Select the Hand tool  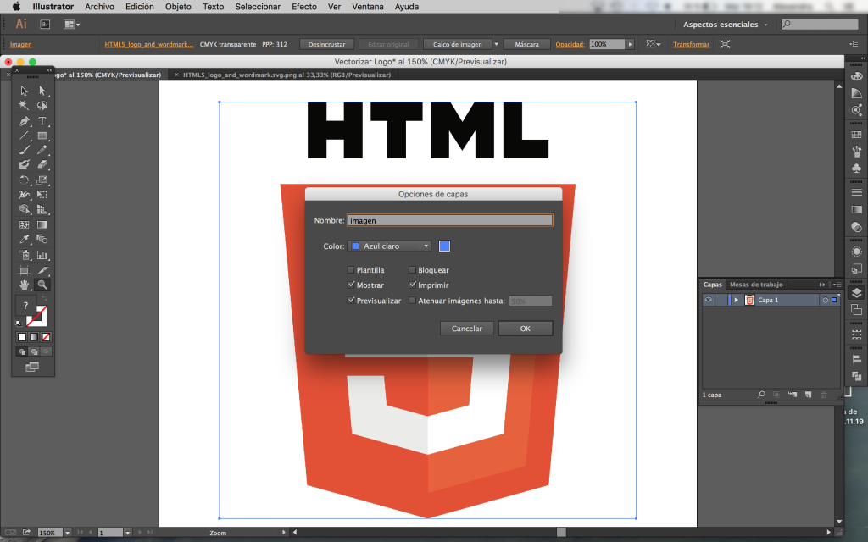coord(24,285)
